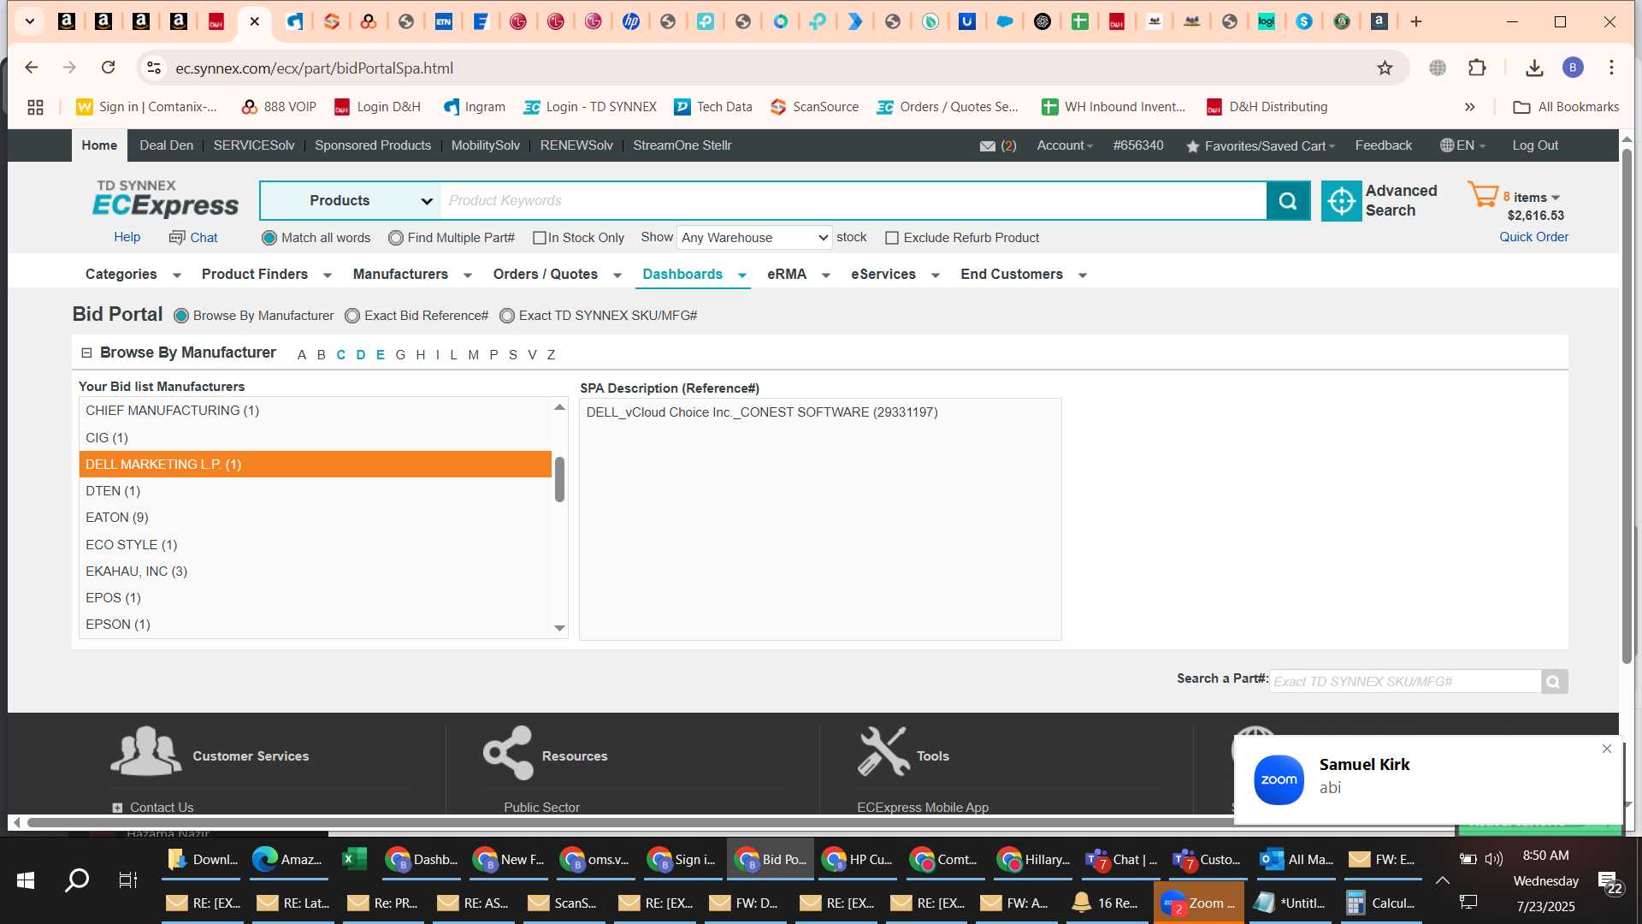Image resolution: width=1642 pixels, height=924 pixels.
Task: Dismiss the Zoom notification from Samuel Kirk
Action: [1607, 749]
